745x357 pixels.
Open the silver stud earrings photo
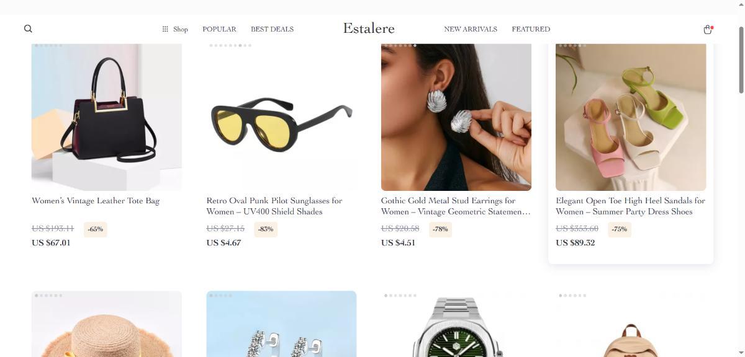pos(456,117)
